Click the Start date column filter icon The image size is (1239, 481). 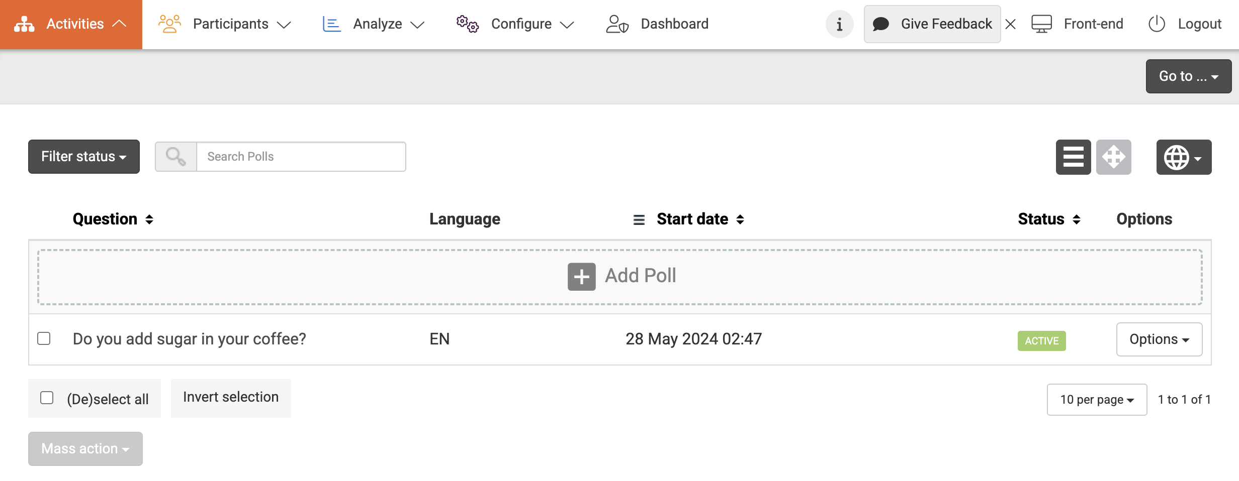[639, 219]
